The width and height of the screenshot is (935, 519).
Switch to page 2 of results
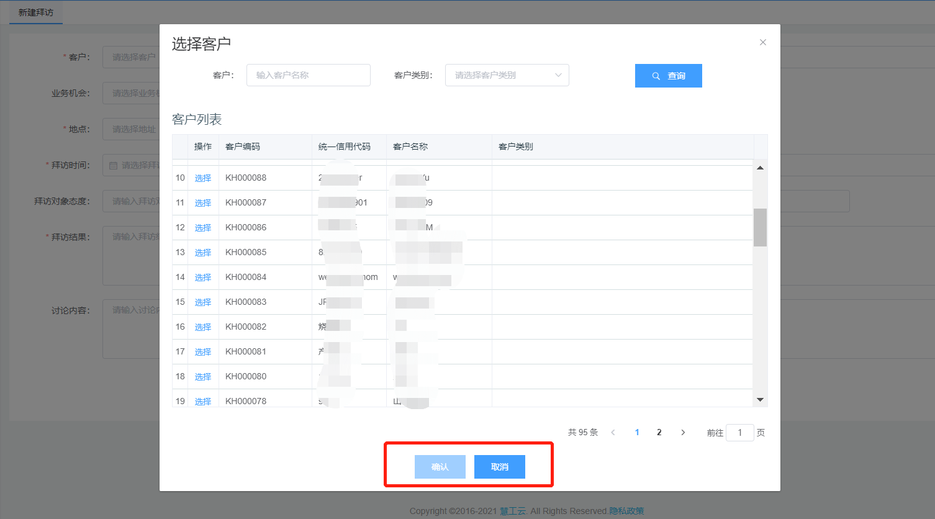point(659,433)
